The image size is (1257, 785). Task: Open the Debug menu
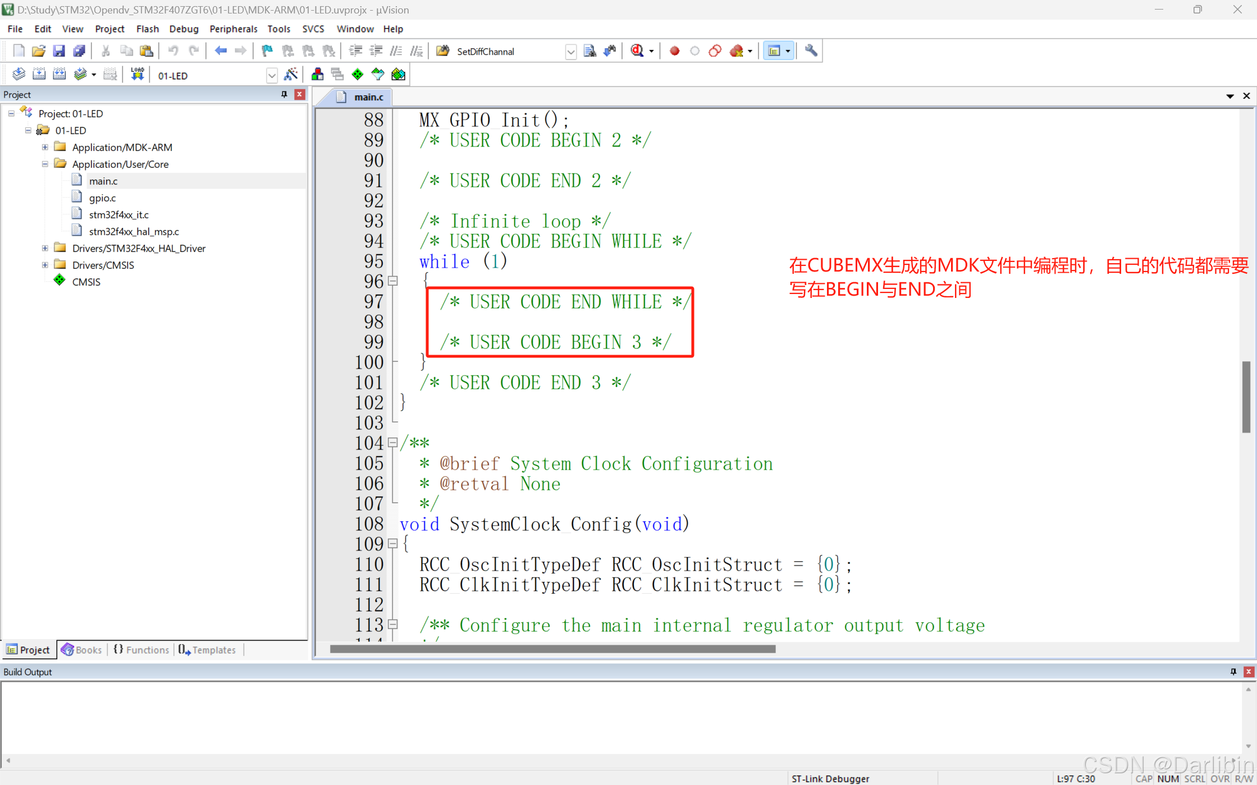(184, 29)
